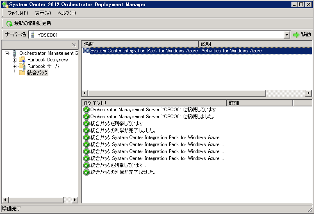Click the 最新の情報に更新 button label
314x214 pixels.
pos(33,23)
